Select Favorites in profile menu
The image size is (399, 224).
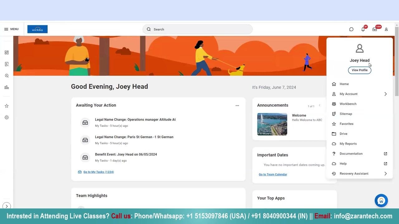[x=359, y=124]
